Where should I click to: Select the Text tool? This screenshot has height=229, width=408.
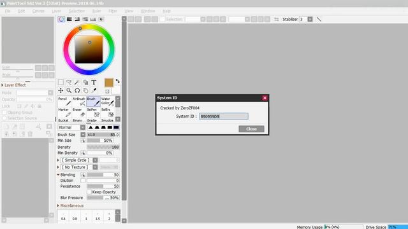coord(94,82)
